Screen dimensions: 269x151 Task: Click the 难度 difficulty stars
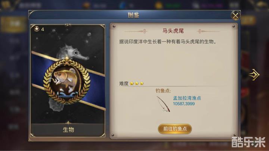point(137,84)
